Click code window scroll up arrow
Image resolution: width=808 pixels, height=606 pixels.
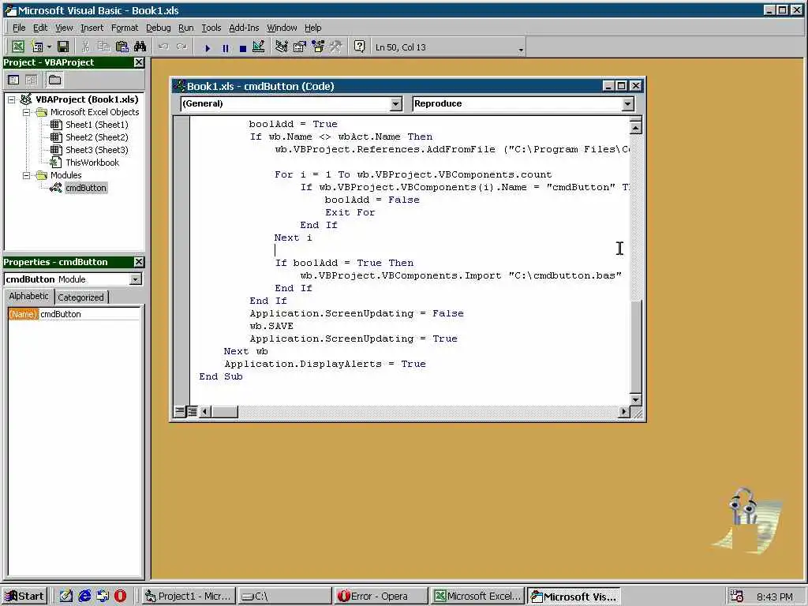click(636, 127)
